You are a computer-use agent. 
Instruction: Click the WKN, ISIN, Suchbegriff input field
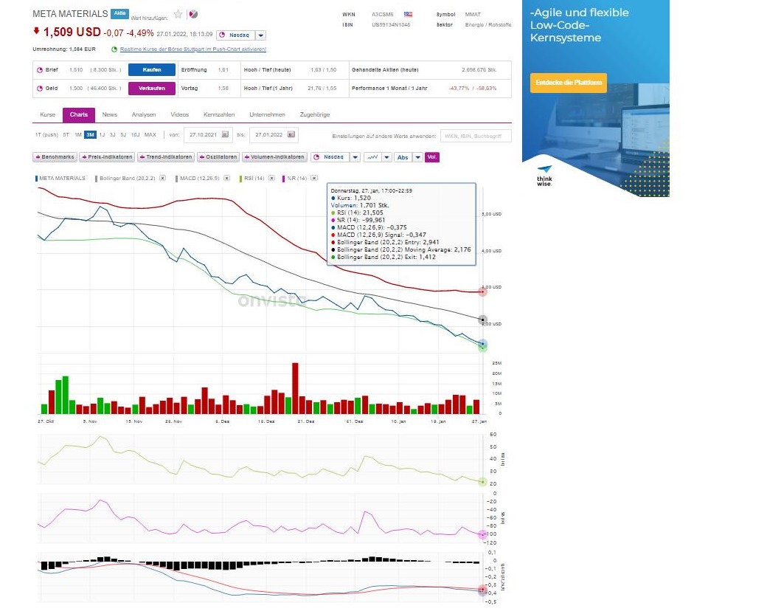pyautogui.click(x=475, y=136)
